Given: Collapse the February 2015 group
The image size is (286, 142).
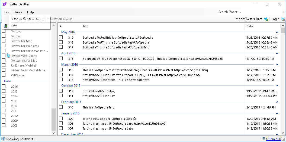Looking at the screenshot, I should tap(277, 102).
